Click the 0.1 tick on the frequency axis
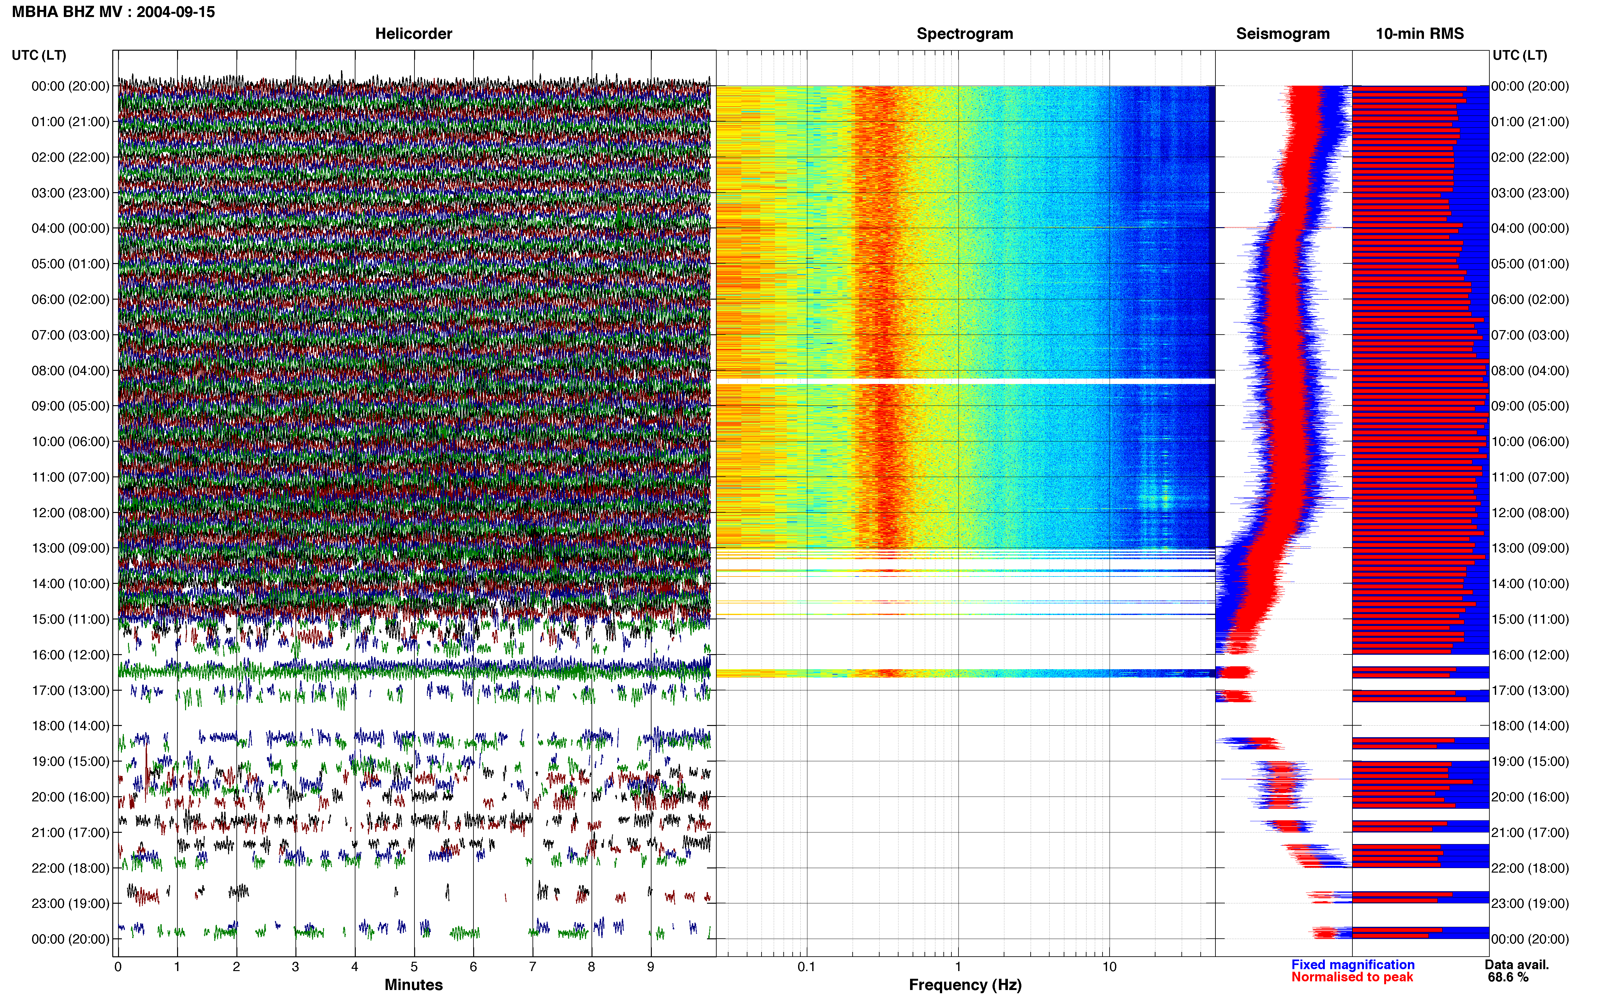Screen dimensions: 1610x1007 [806, 966]
